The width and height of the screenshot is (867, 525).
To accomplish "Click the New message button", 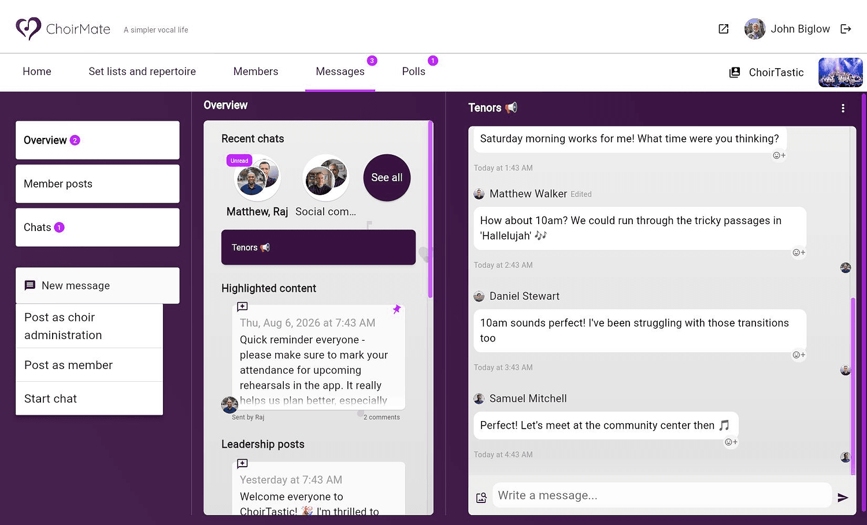I will click(98, 285).
